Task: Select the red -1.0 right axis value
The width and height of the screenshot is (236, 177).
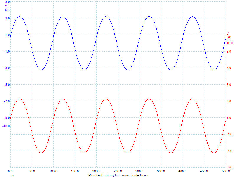Action: pyautogui.click(x=229, y=135)
